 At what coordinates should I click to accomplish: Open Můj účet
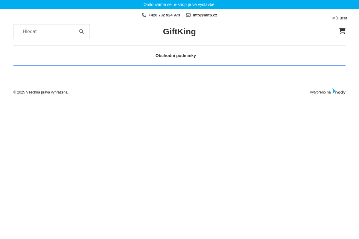point(340,18)
